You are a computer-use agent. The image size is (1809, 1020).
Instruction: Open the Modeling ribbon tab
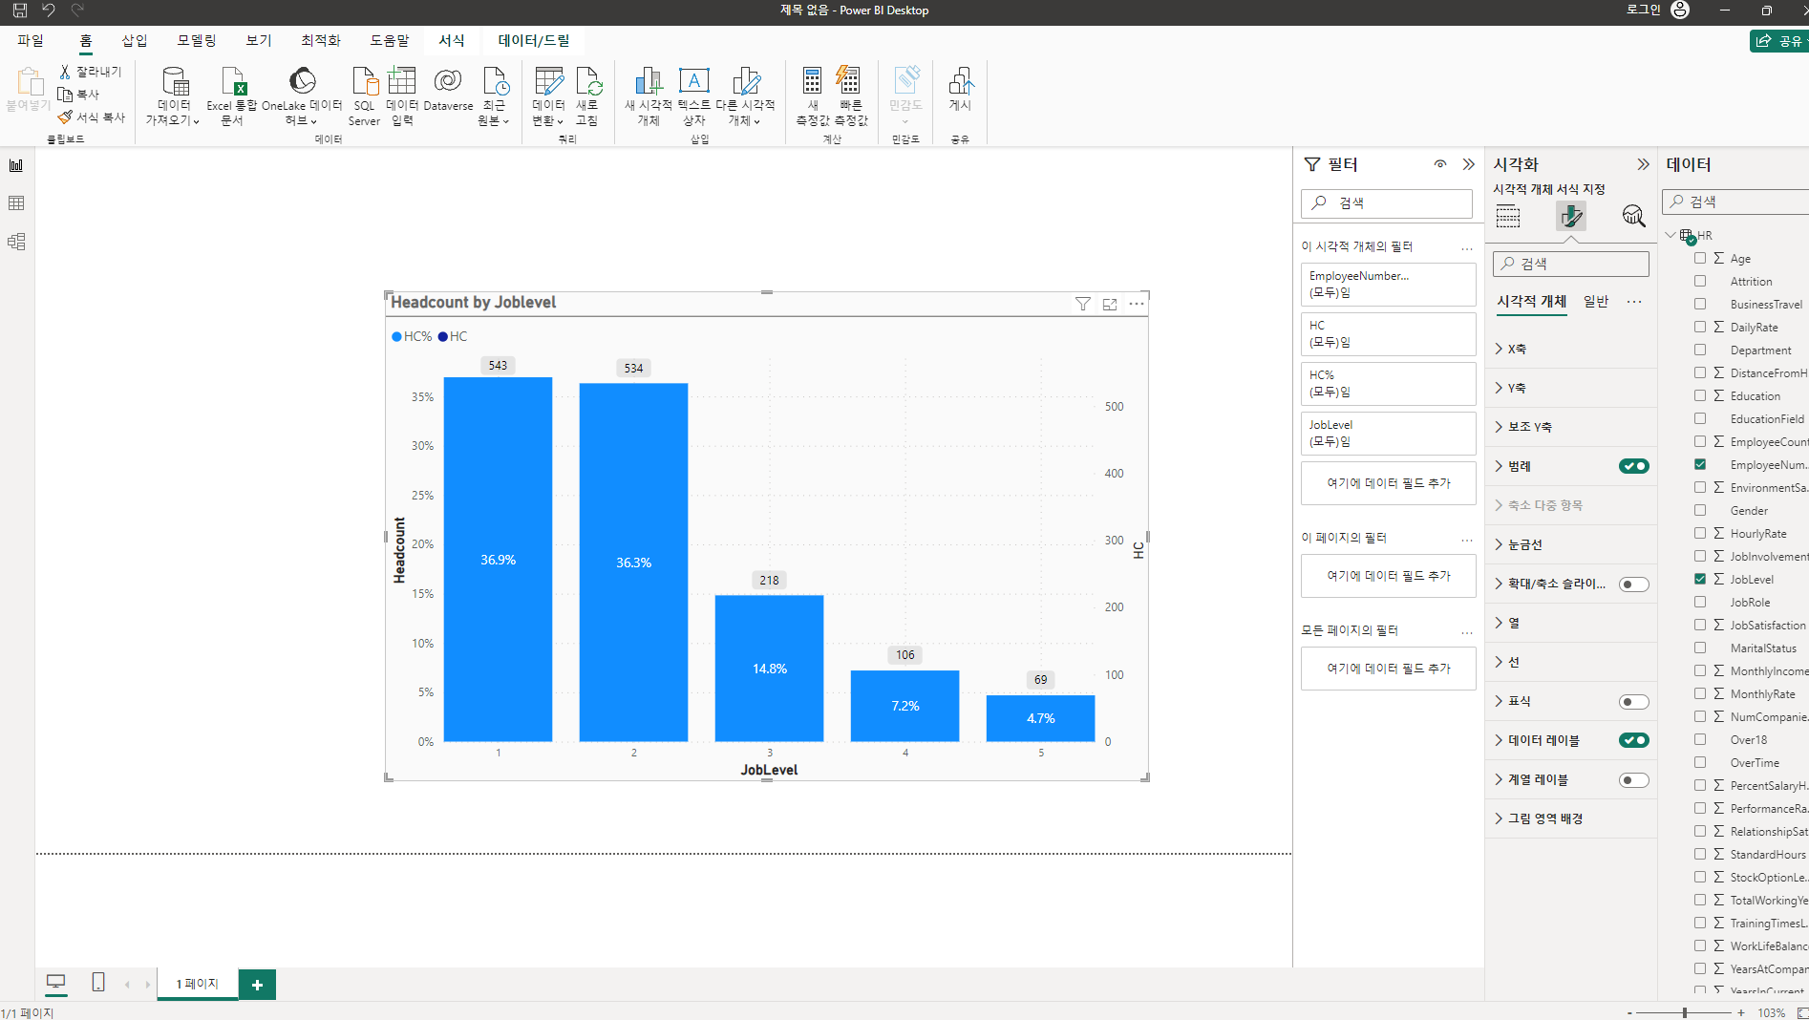(196, 40)
